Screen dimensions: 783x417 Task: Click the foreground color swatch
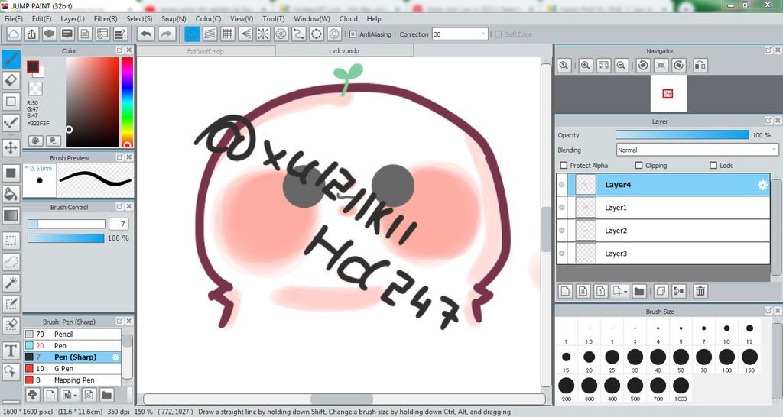(x=33, y=67)
